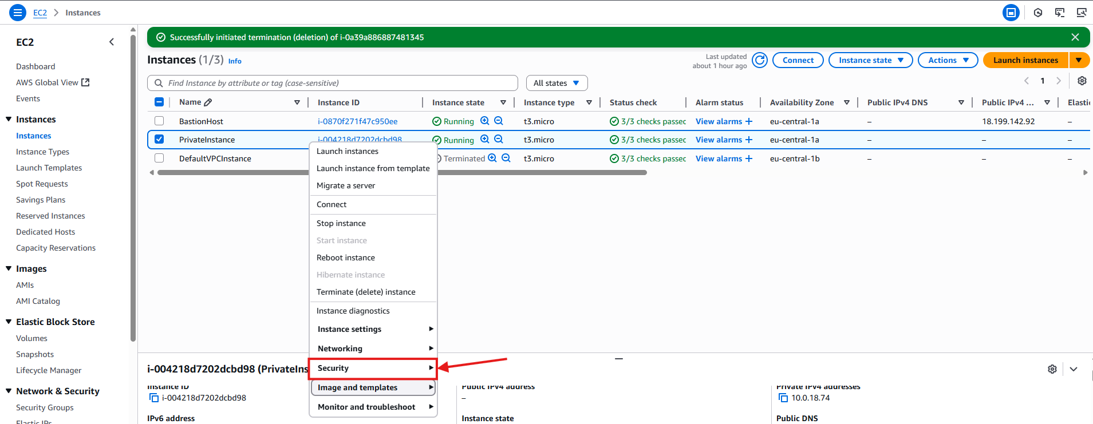This screenshot has width=1093, height=424.
Task: Copy instance ID icon in details panel
Action: point(153,398)
